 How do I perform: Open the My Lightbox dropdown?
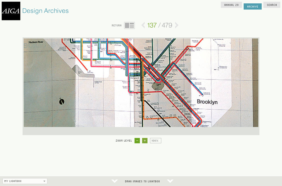25,181
